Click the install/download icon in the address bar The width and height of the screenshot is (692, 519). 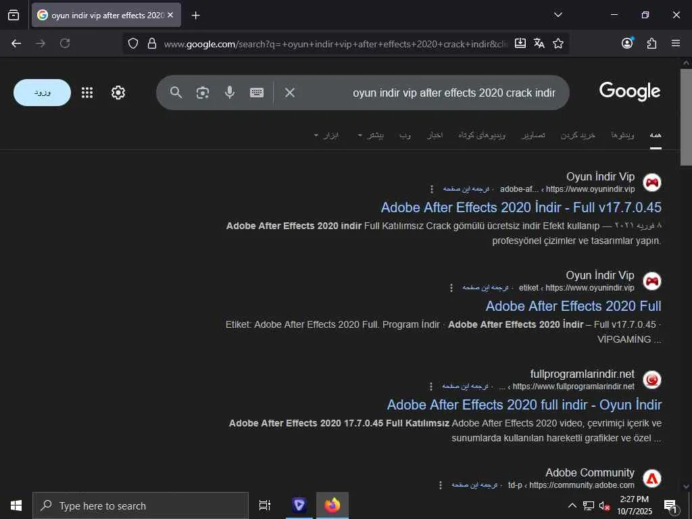520,43
